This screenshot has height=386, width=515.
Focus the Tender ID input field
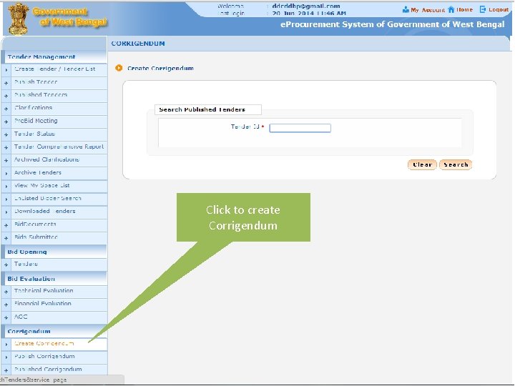[x=300, y=128]
